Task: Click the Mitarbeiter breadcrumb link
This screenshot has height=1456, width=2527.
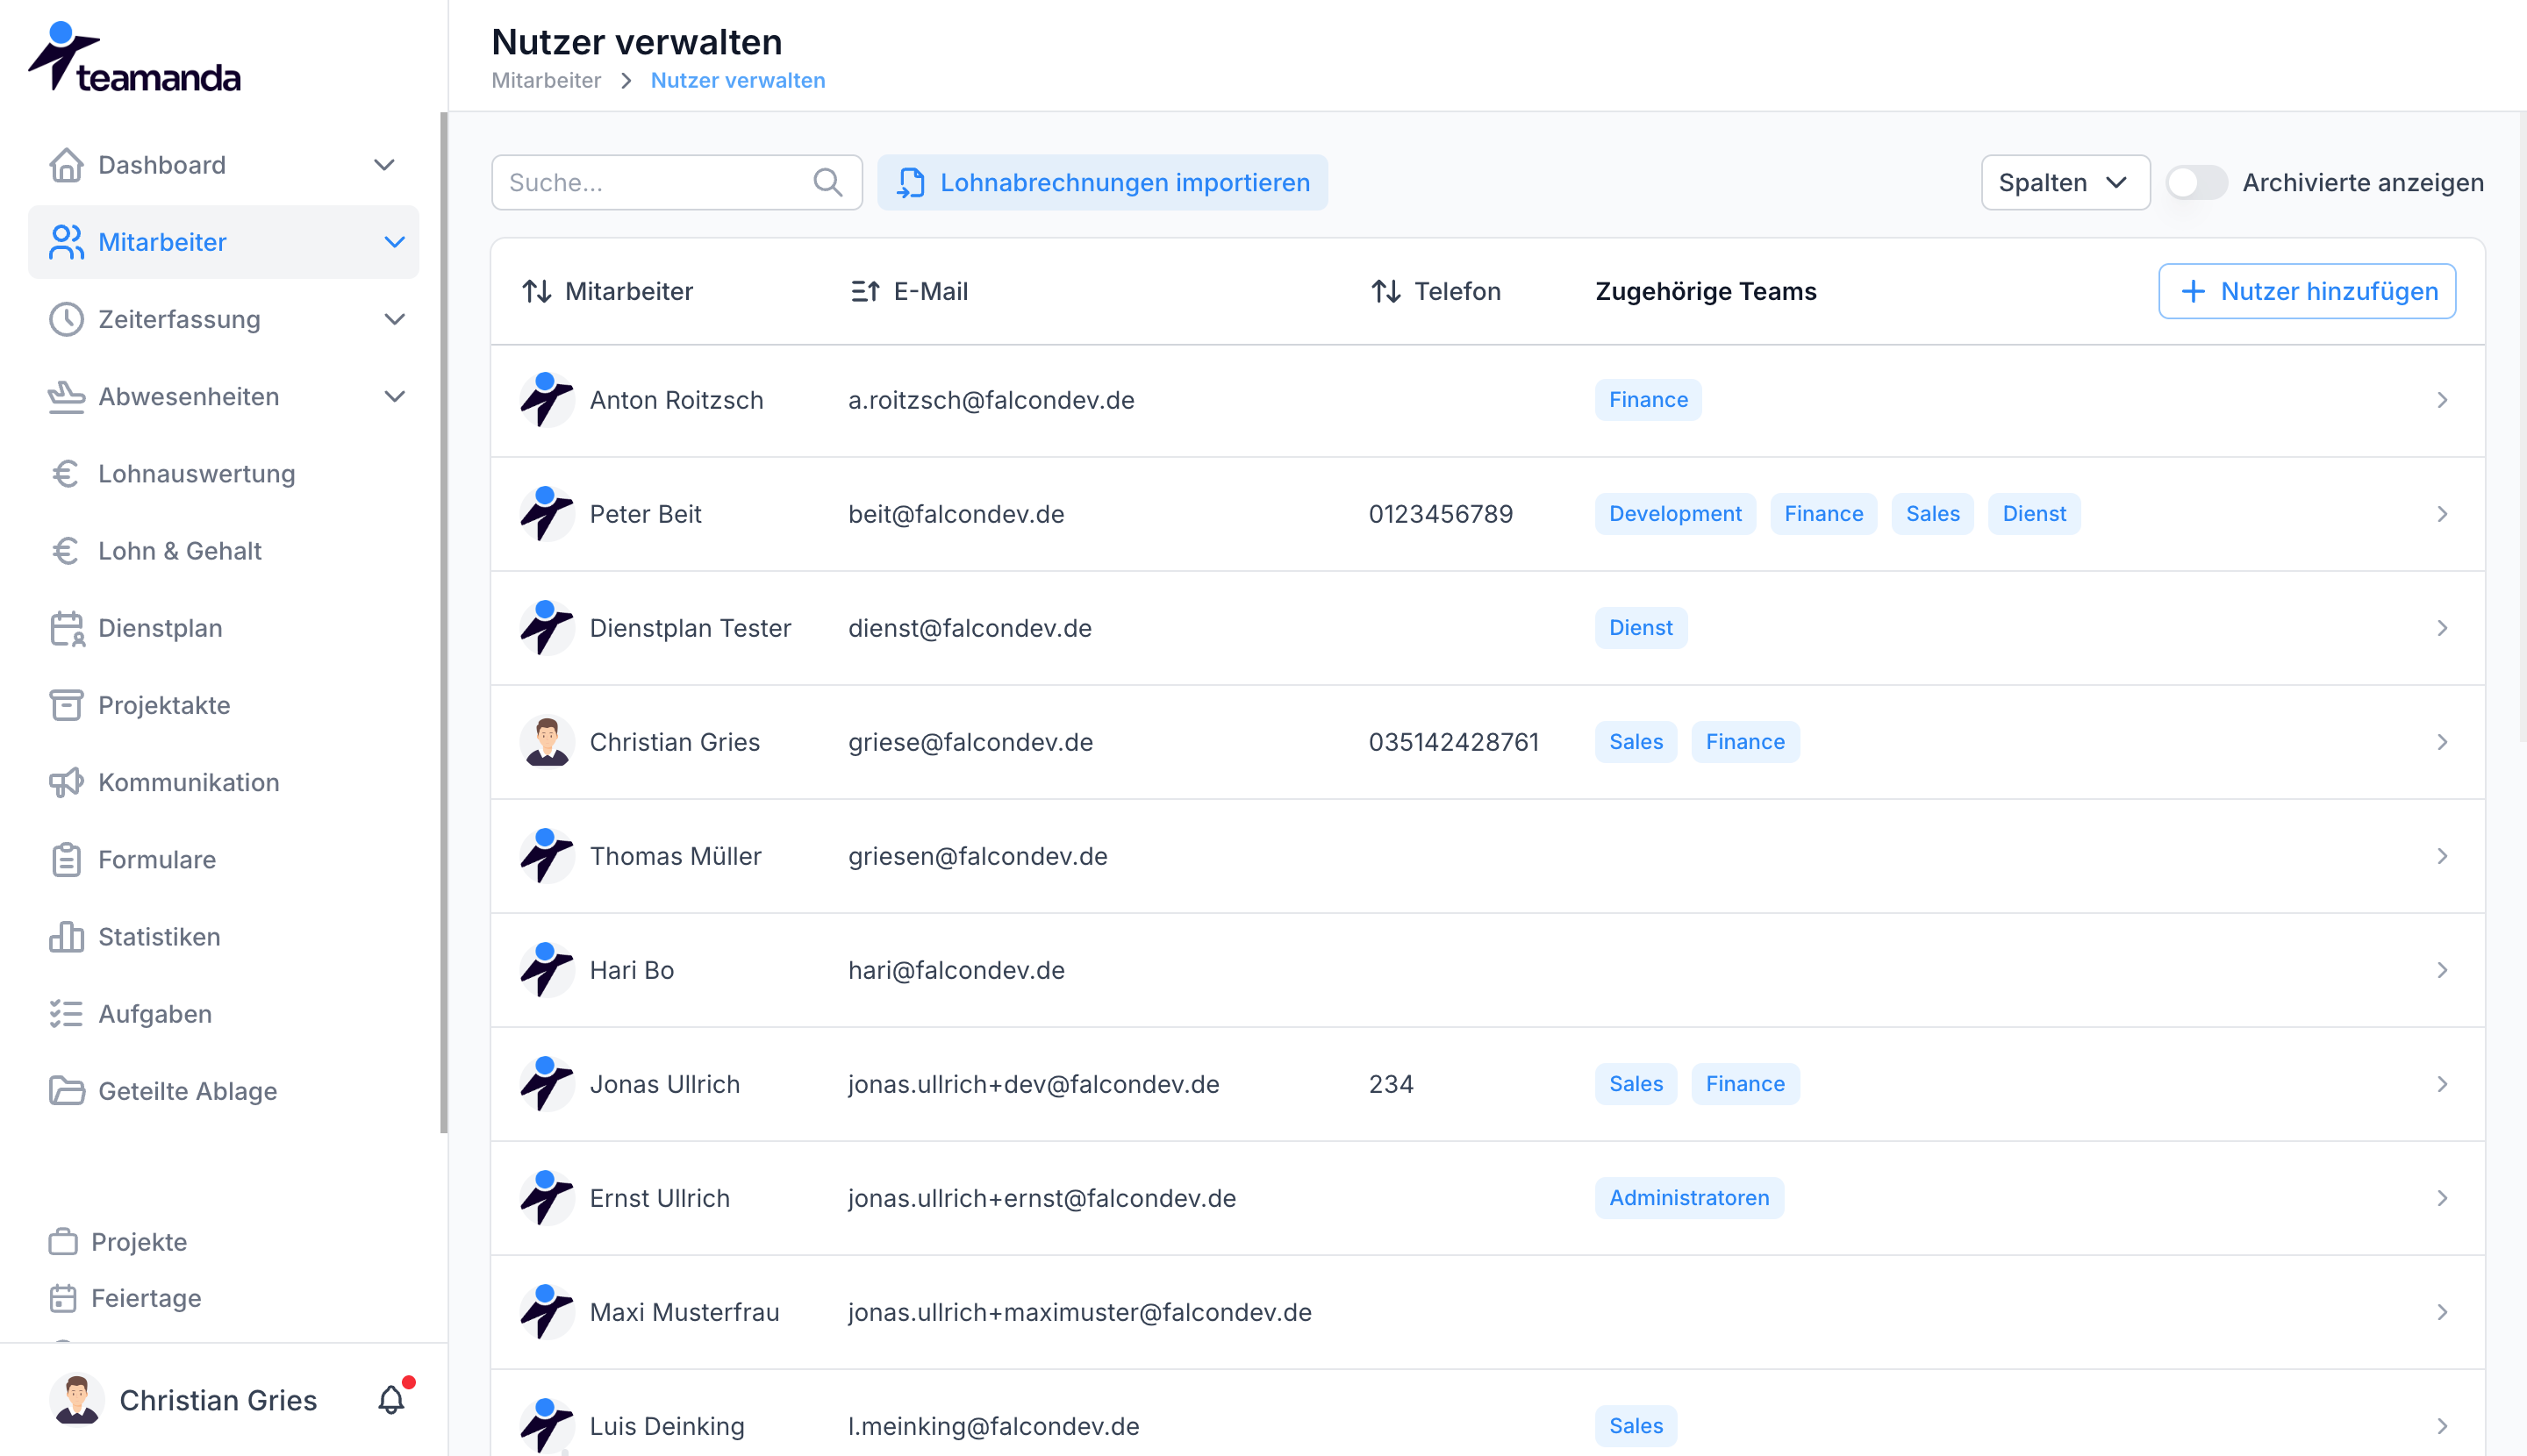Action: click(547, 80)
